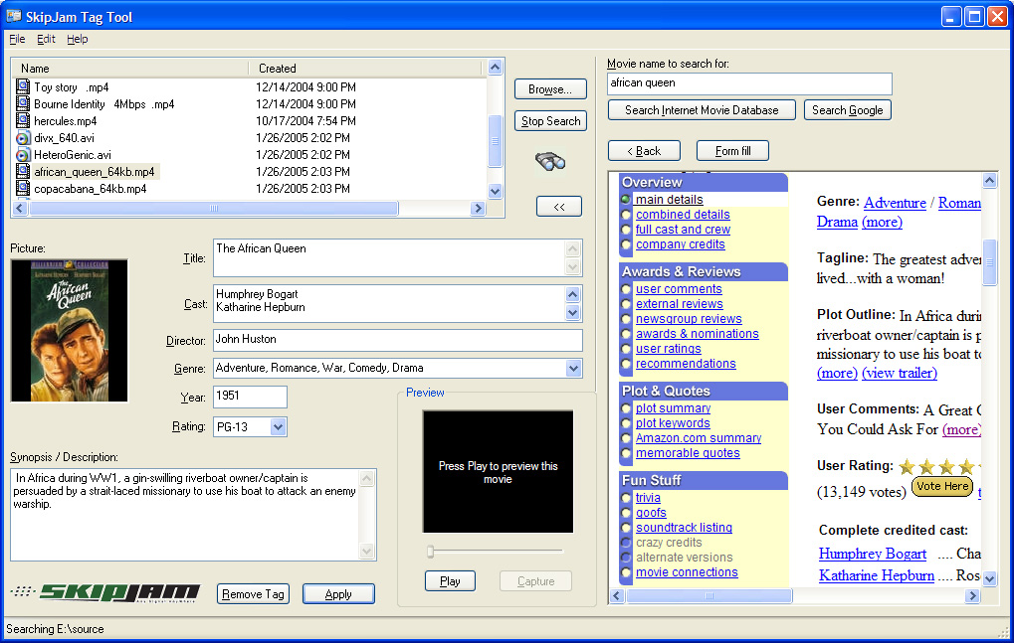Viewport: 1014px width, 643px height.
Task: Click the browser pane horizontal scrollbar
Action: click(x=709, y=596)
